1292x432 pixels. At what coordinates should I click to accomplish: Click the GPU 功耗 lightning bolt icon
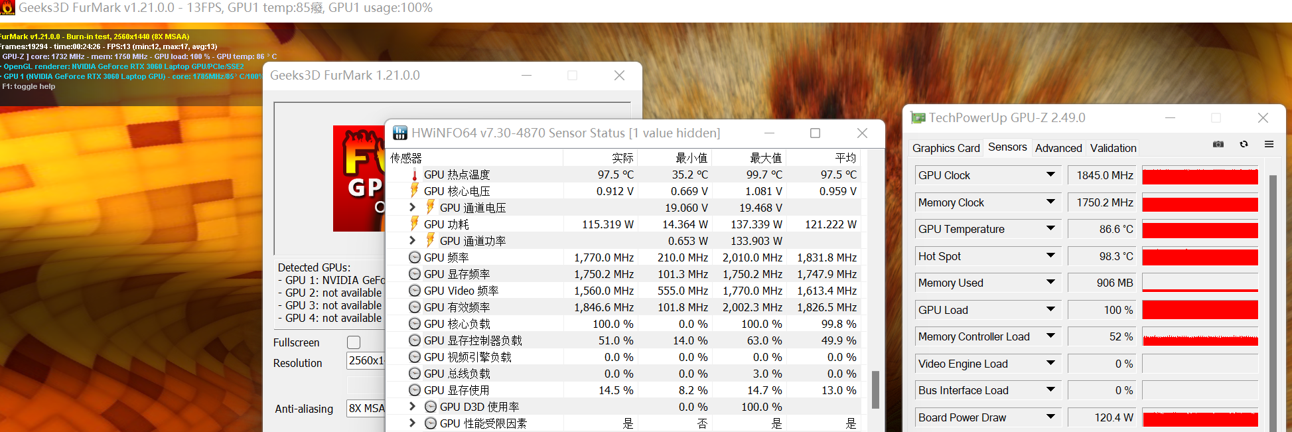[x=415, y=224]
